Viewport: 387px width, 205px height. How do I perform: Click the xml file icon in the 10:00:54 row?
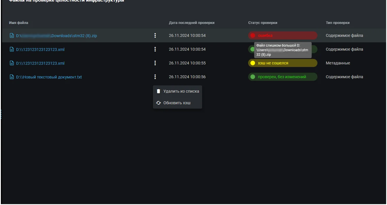click(12, 50)
